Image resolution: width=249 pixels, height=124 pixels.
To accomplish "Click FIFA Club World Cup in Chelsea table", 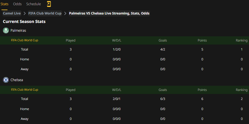I will (25, 90).
